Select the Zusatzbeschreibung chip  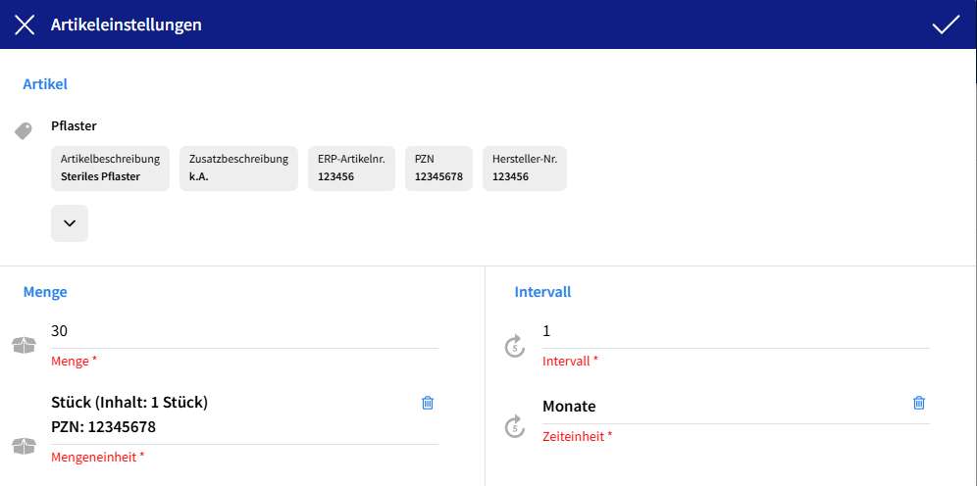(x=238, y=169)
